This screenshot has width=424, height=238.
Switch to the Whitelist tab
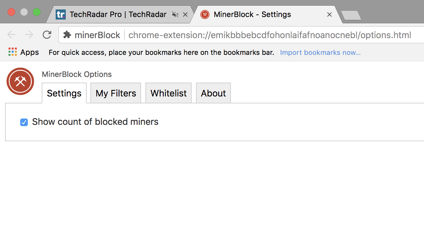coord(169,93)
